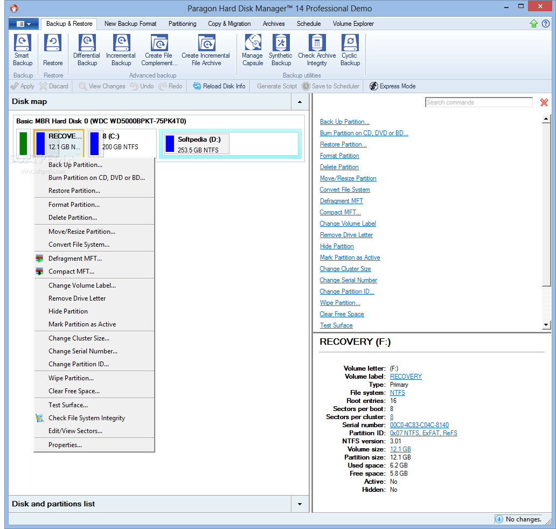Click Mark Partition as Active link

(x=350, y=257)
